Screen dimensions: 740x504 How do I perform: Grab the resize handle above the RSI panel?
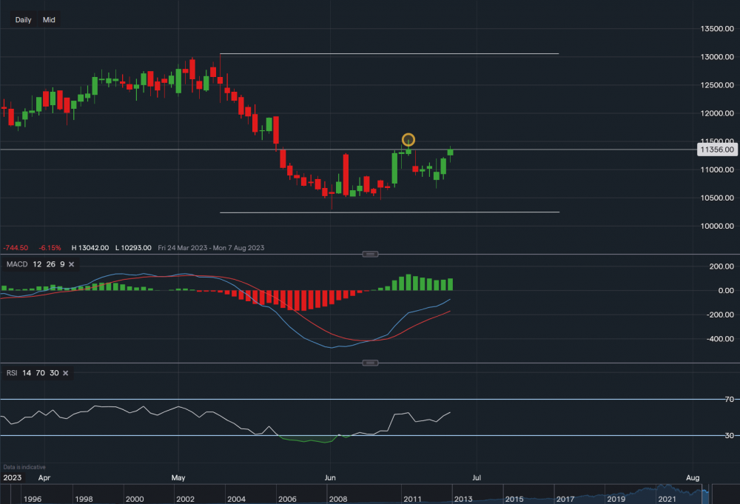[371, 363]
